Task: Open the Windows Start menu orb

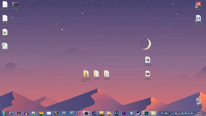Action: [x=4, y=113]
